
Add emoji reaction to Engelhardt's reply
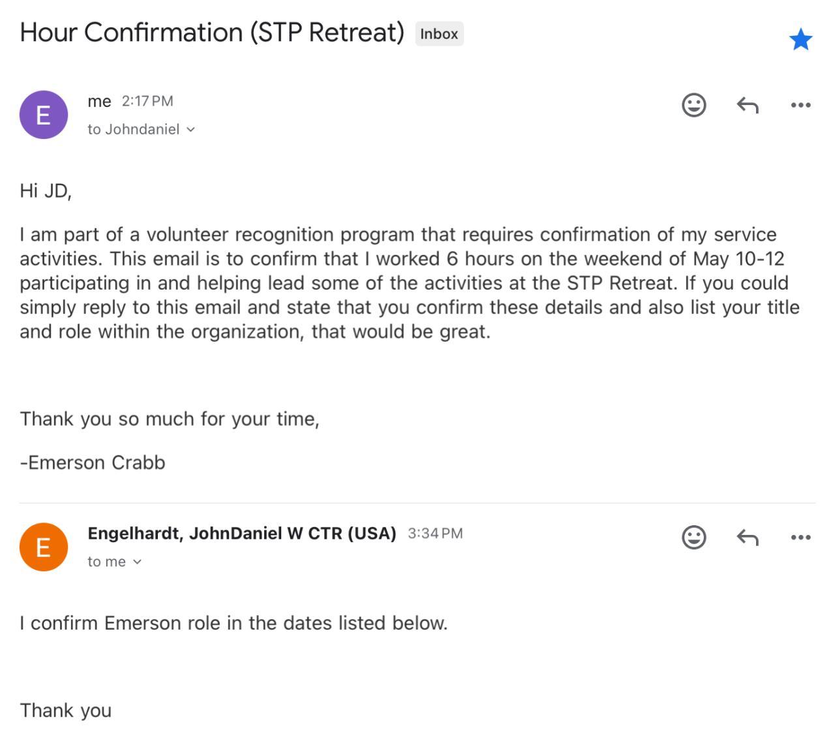[x=693, y=538]
